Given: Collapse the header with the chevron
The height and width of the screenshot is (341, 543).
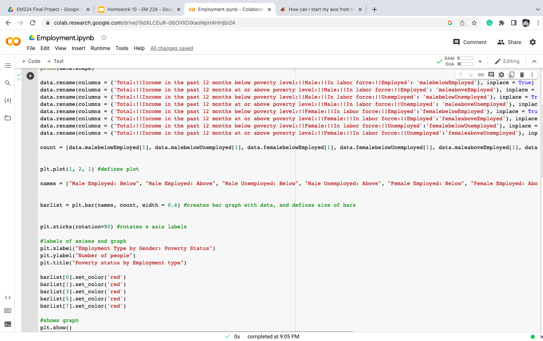Looking at the screenshot, I should point(534,61).
